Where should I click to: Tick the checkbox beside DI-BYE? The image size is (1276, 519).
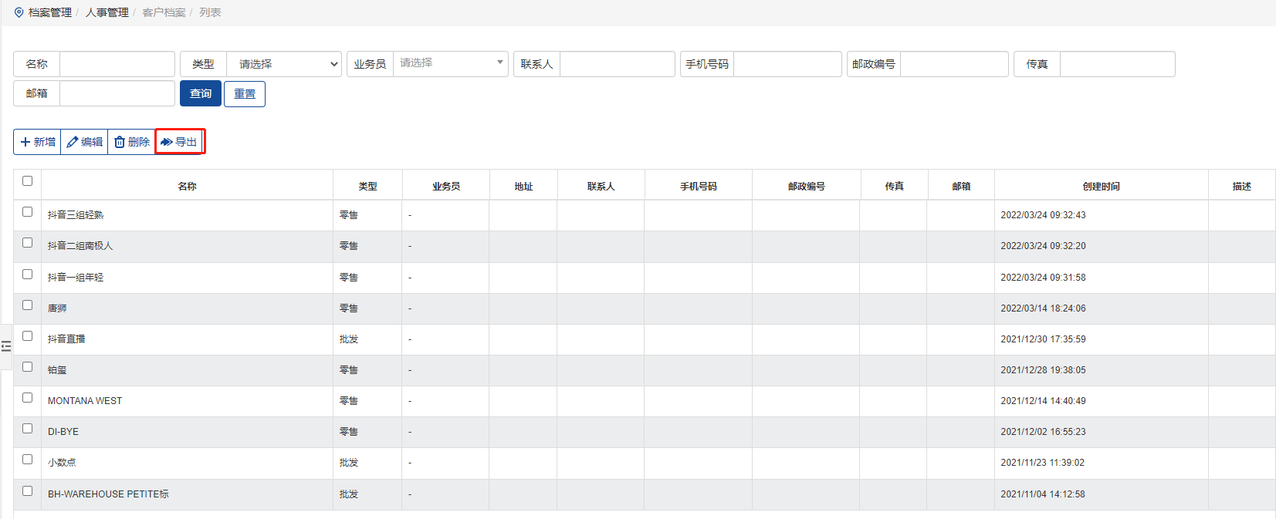pyautogui.click(x=28, y=429)
